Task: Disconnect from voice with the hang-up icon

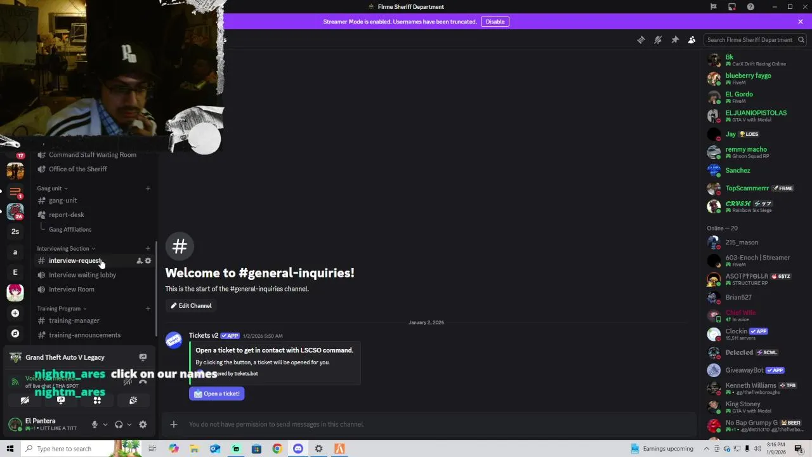Action: click(143, 381)
